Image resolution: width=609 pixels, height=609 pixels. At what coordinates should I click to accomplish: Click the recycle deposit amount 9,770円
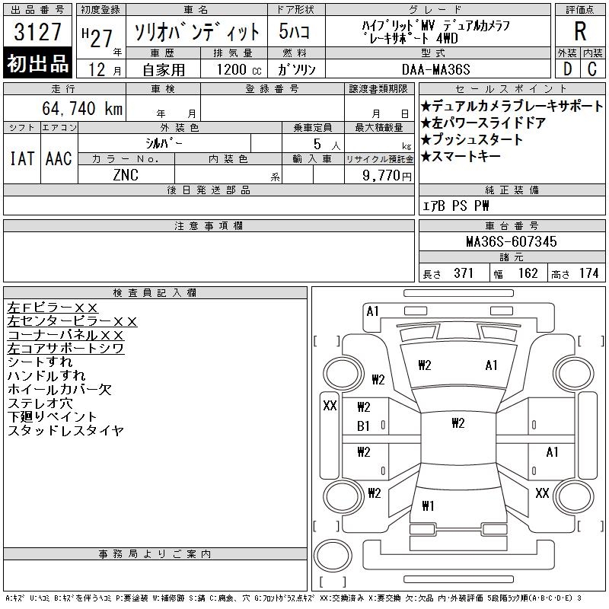pyautogui.click(x=380, y=175)
